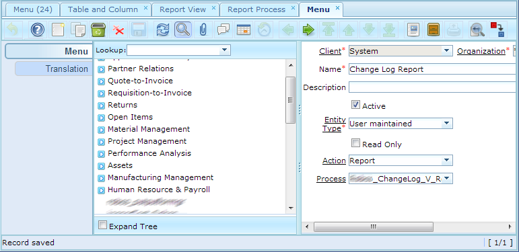Open the Action dropdown showing Report
This screenshot has height=252, width=519.
click(x=447, y=161)
